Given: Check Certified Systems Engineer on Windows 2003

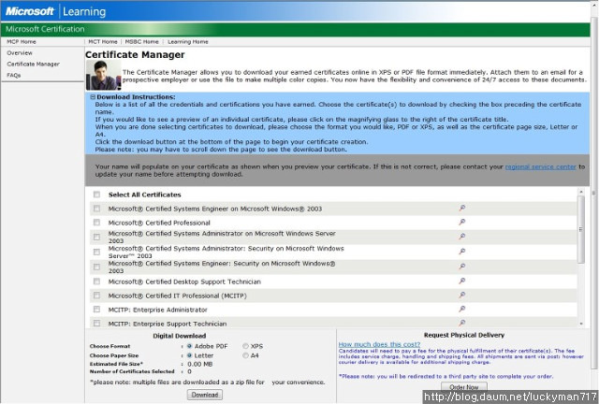Looking at the screenshot, I should point(96,209).
